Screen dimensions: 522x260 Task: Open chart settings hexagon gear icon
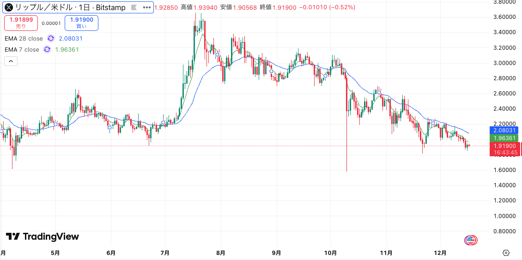[x=506, y=253]
